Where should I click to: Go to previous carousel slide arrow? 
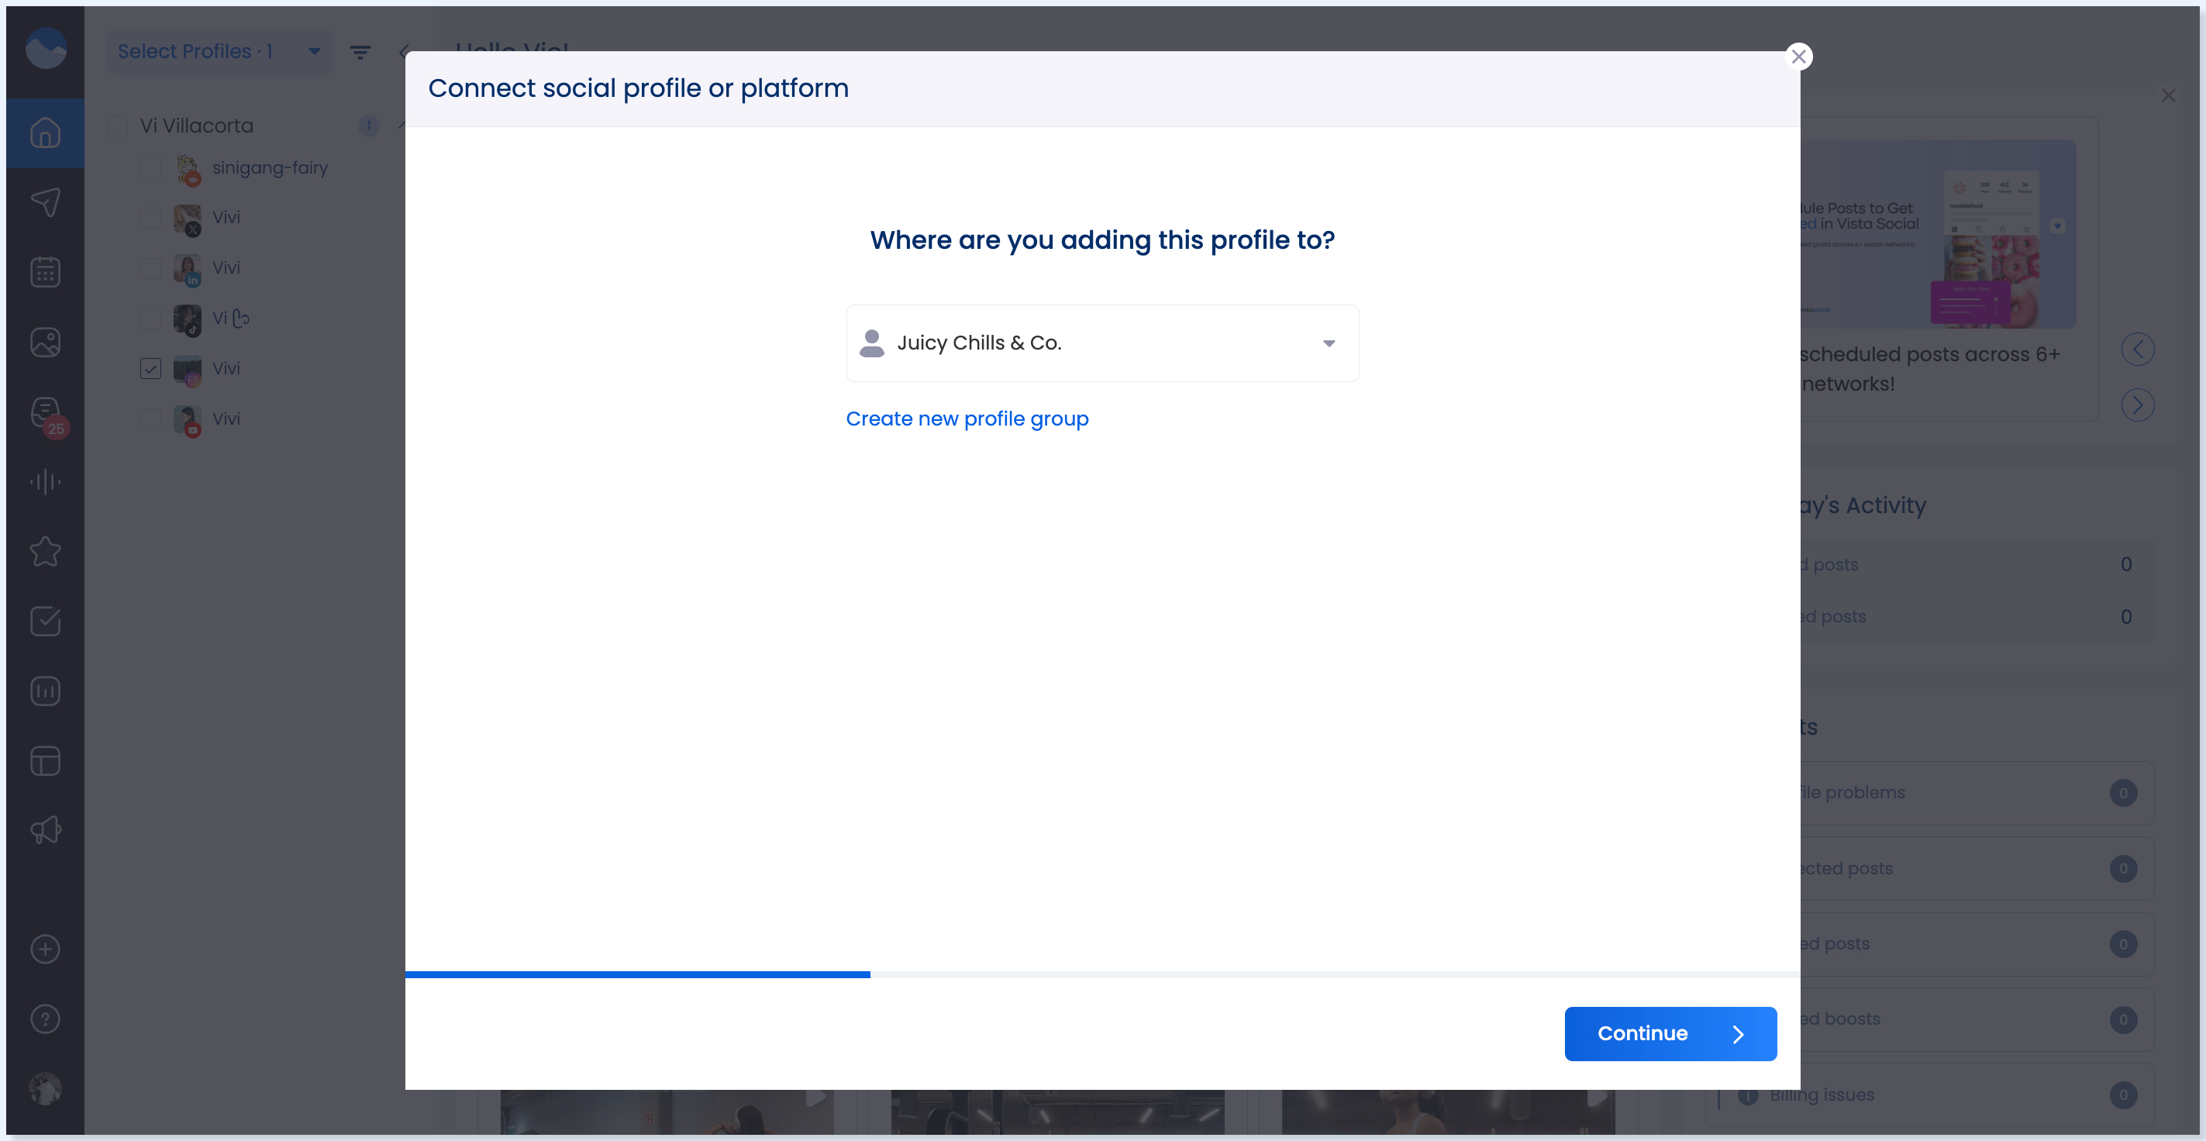pos(2138,350)
